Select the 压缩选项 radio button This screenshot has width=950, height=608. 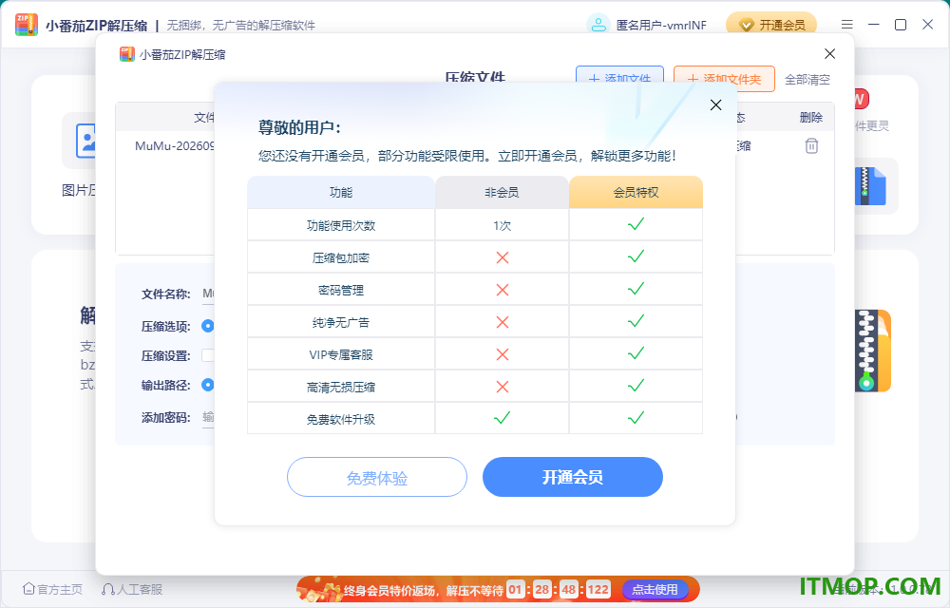tap(208, 326)
